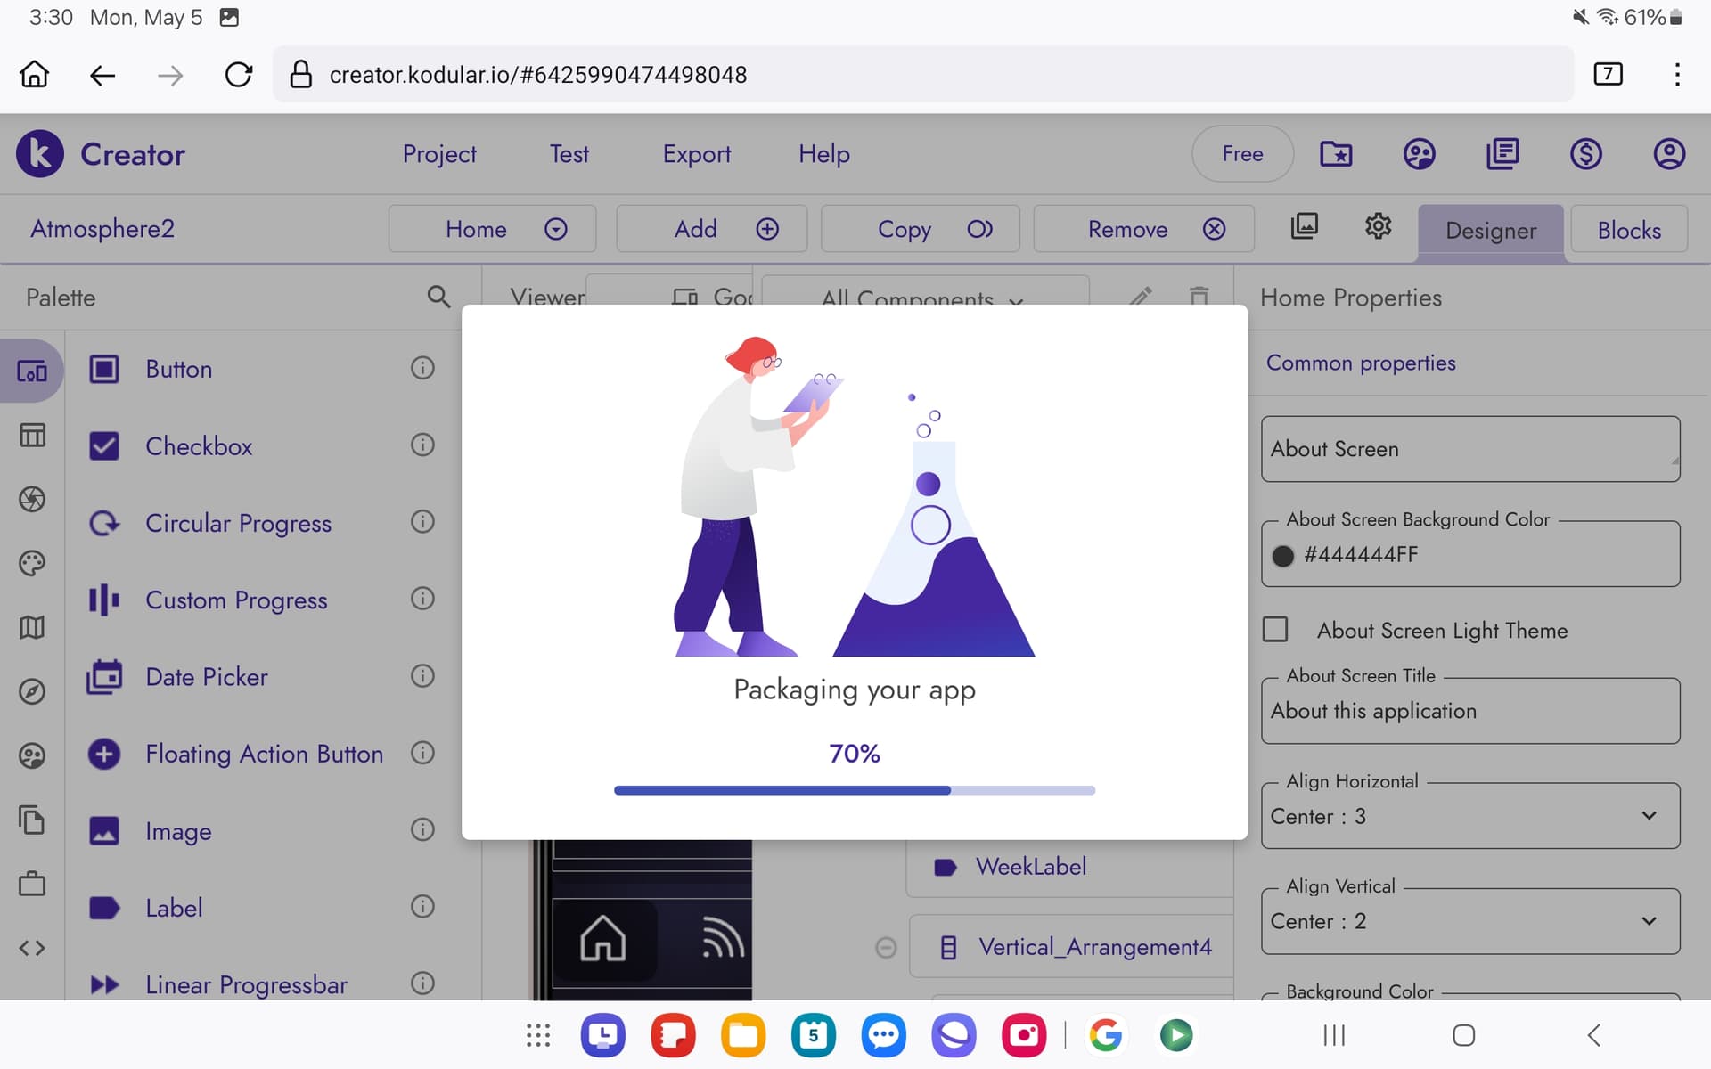Screen dimensions: 1711x1069
Task: Click the About Screen Title input field
Action: pyautogui.click(x=1470, y=711)
